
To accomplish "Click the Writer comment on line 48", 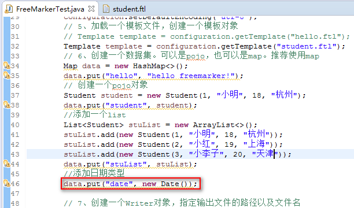I will [182, 203].
